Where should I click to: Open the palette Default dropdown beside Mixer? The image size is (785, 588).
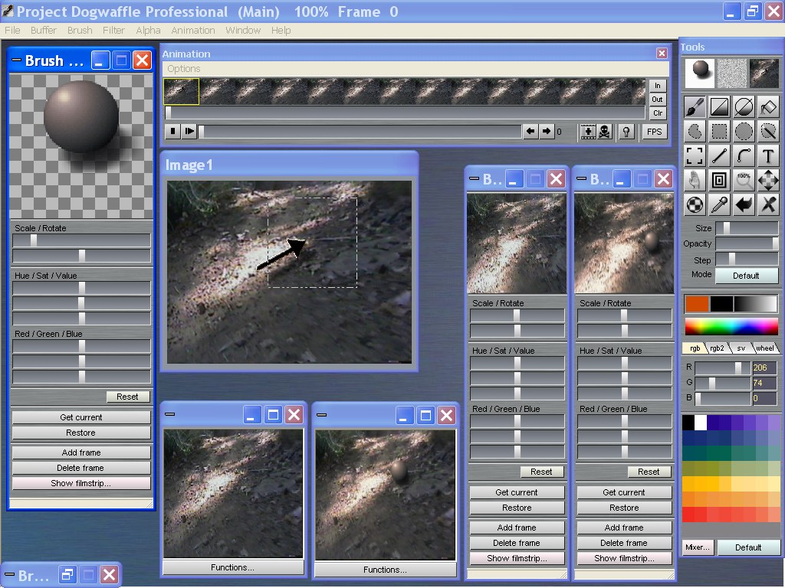pyautogui.click(x=748, y=547)
